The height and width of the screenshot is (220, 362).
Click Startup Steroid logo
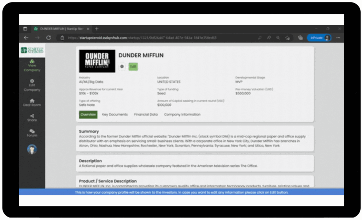point(32,50)
